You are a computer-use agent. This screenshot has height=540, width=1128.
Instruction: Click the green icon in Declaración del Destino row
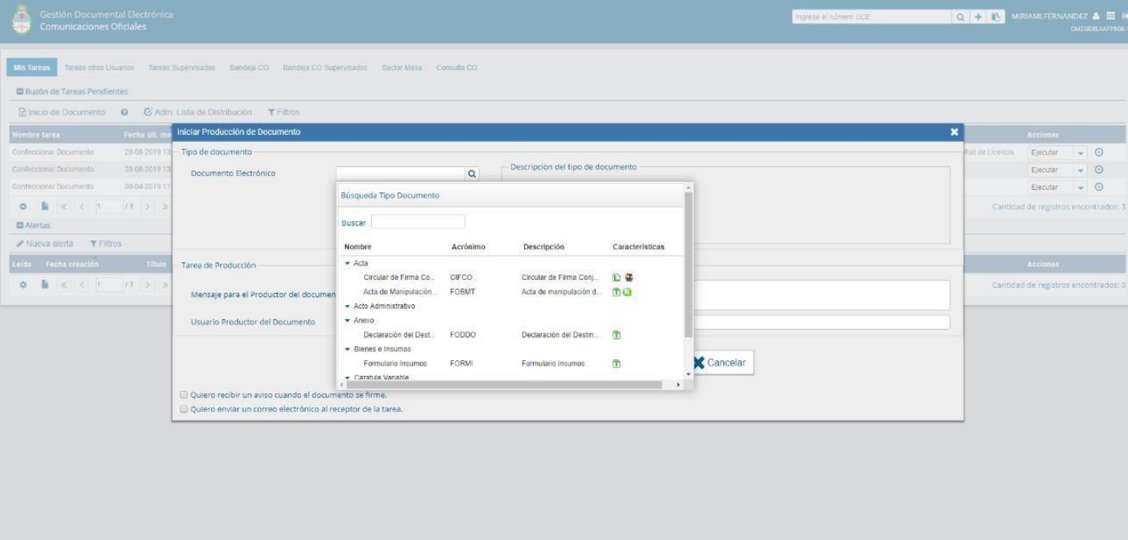(x=617, y=335)
